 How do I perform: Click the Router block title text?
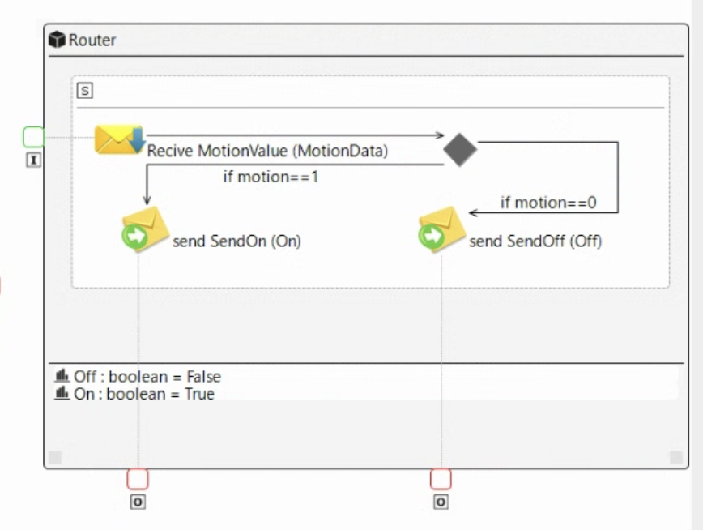[x=92, y=41]
